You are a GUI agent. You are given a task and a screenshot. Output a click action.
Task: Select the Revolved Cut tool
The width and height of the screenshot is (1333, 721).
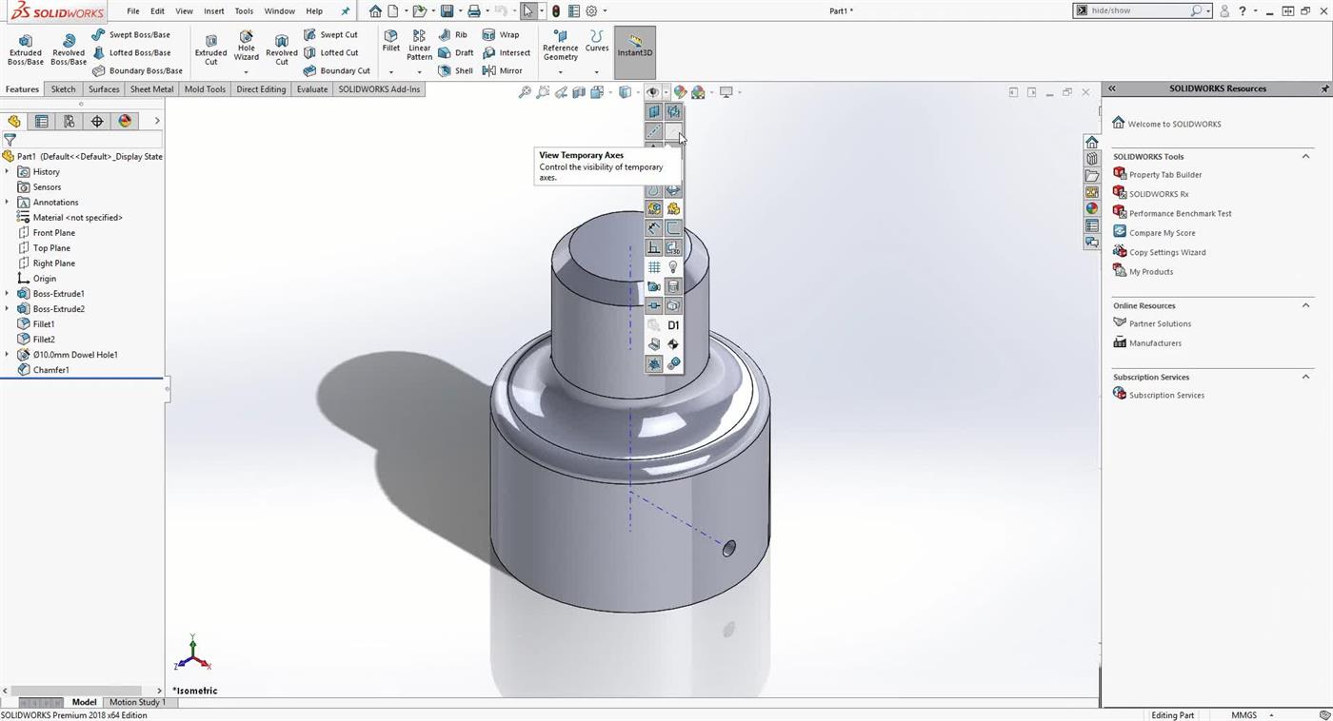(281, 49)
